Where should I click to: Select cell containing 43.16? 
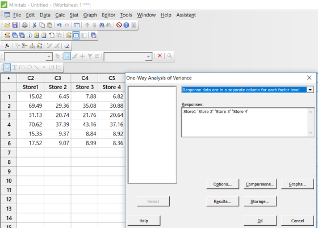85,125
